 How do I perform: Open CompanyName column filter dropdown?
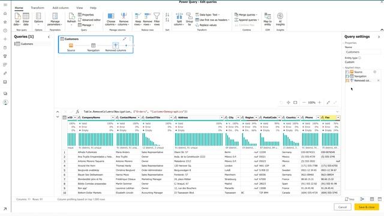[113, 118]
